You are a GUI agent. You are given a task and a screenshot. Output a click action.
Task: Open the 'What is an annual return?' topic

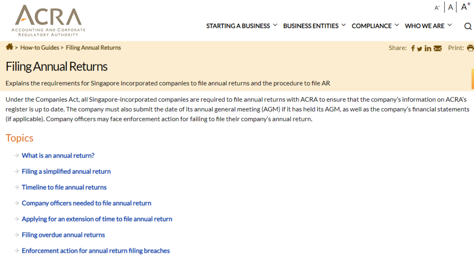(x=58, y=156)
